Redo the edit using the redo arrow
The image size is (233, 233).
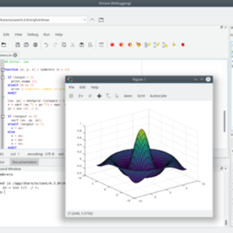point(55,45)
